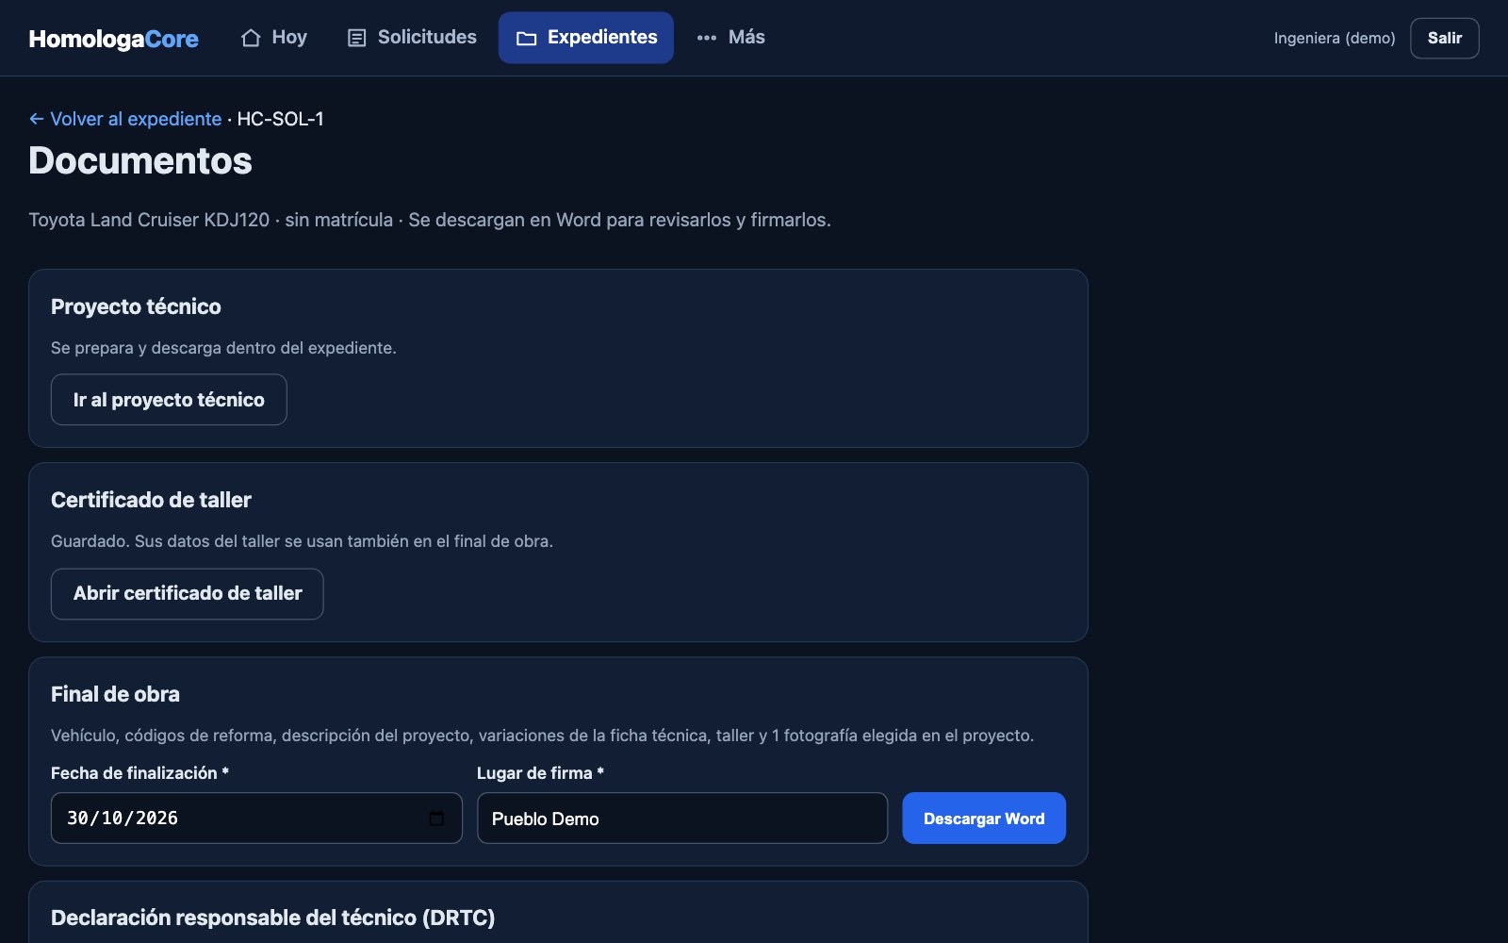This screenshot has height=943, width=1508.
Task: Click the Declaración responsable del técnico (DRTC) heading
Action: click(272, 918)
